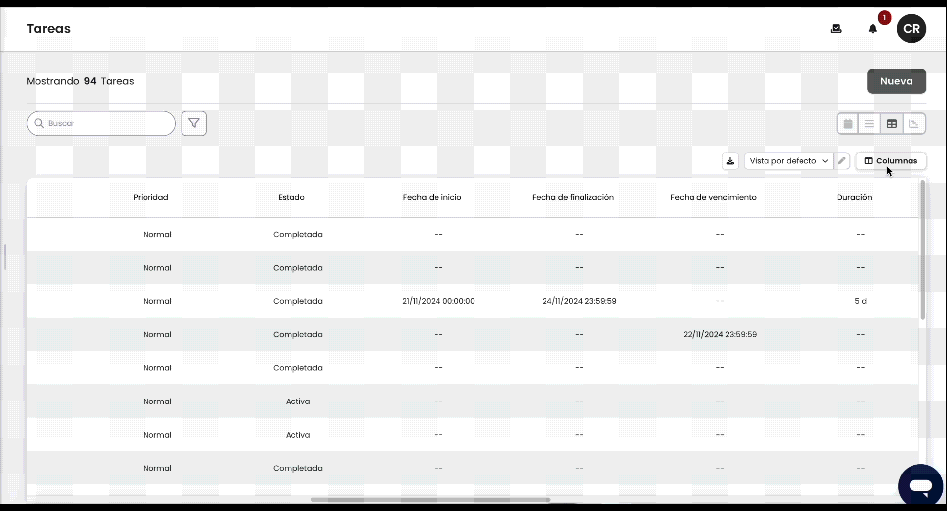Open the inbox messages icon
The image size is (947, 511).
coord(836,29)
